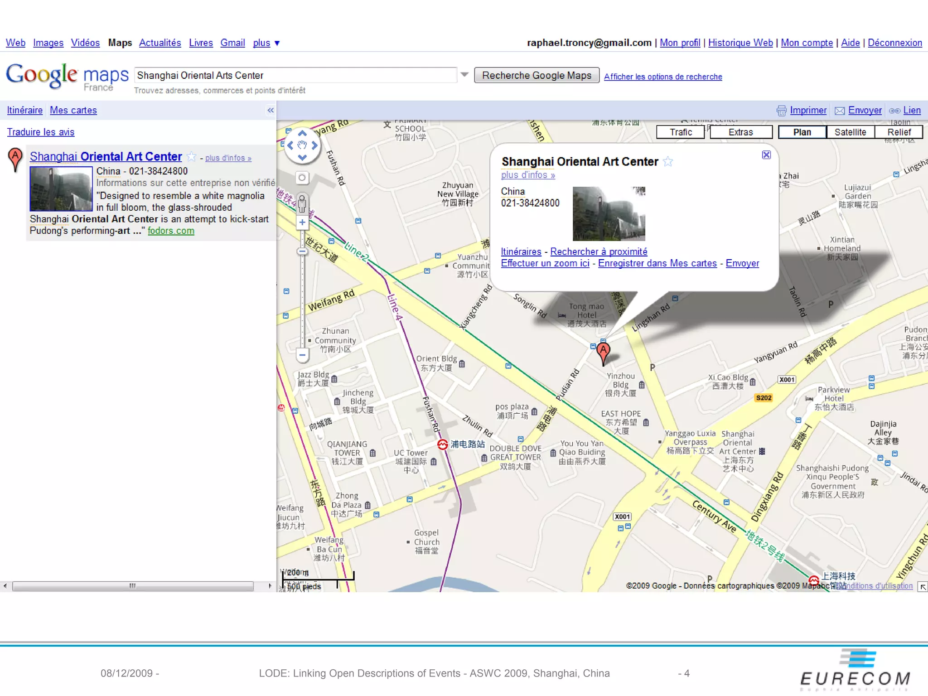
Task: Open the Itinéraire tab
Action: [x=25, y=110]
